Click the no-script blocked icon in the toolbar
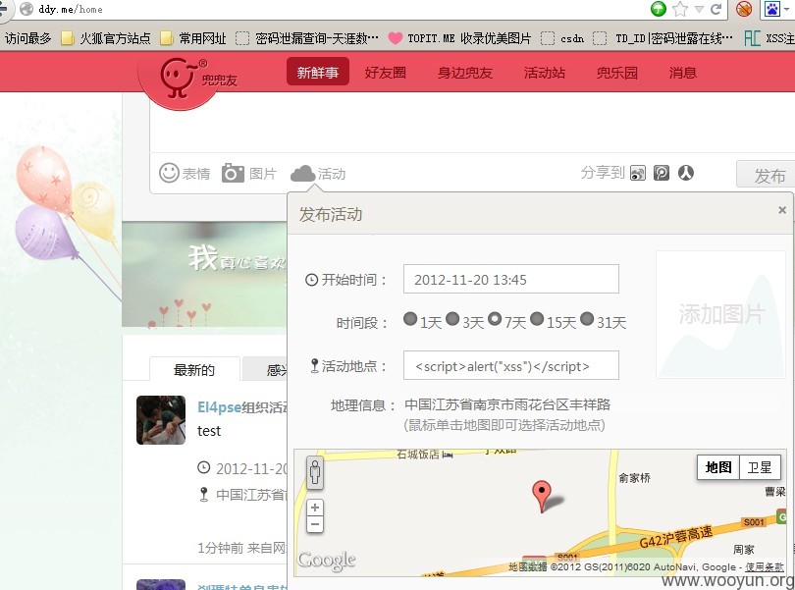Image resolution: width=795 pixels, height=590 pixels. [x=744, y=9]
